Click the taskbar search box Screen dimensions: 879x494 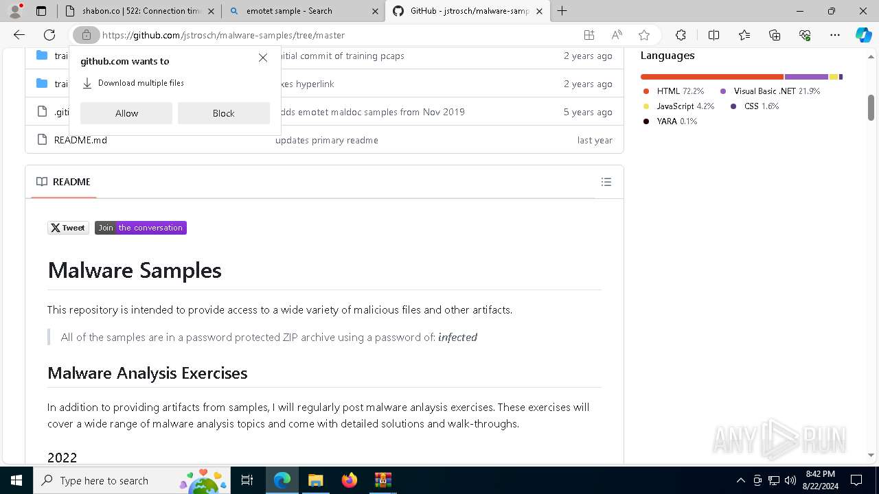coord(131,480)
